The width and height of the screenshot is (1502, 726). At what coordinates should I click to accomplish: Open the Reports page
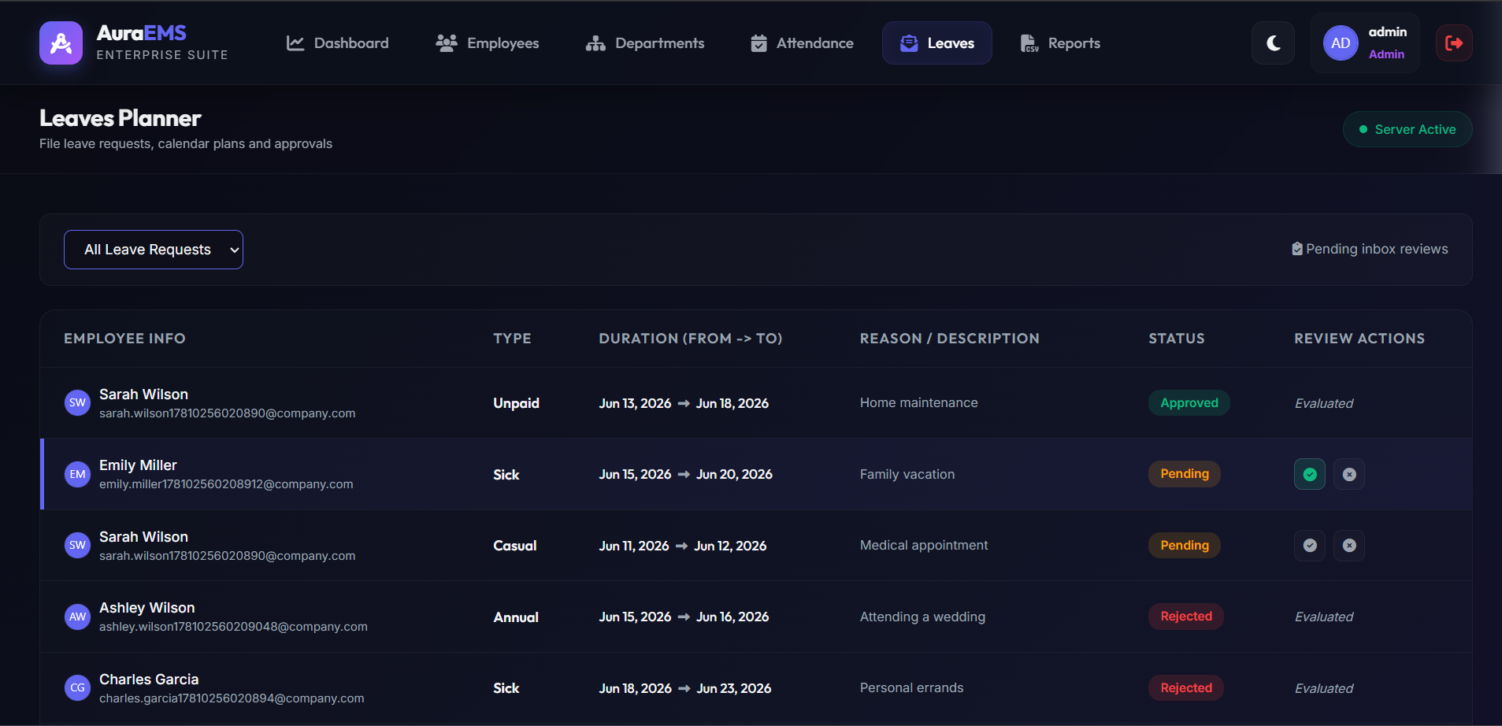click(x=1060, y=43)
